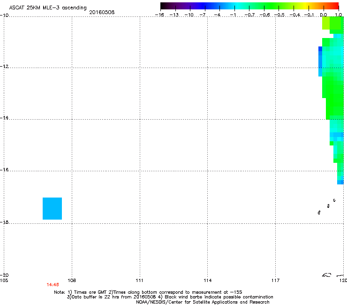Select the -16 color scale label
This screenshot has height=305, width=347.
coord(159,15)
